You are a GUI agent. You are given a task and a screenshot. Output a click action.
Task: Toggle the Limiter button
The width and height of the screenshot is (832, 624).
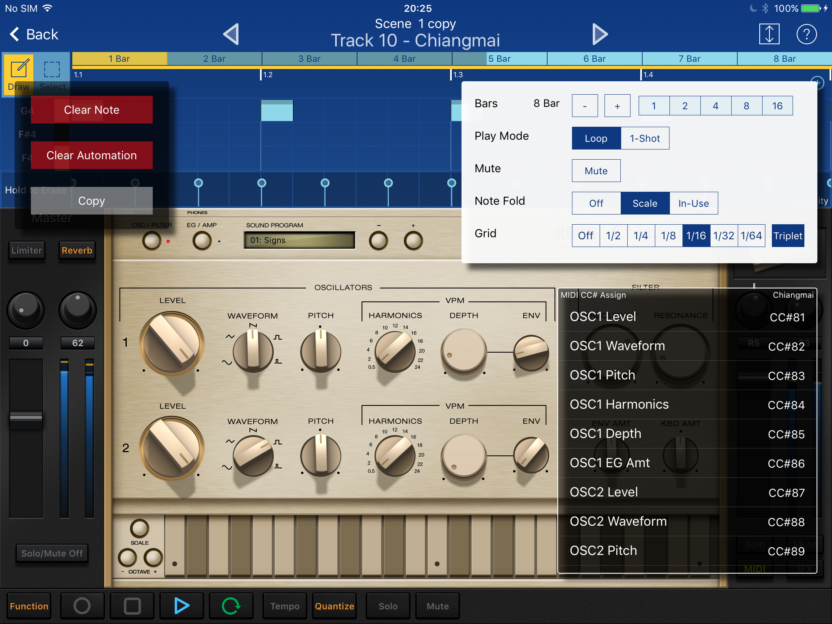[x=26, y=250]
